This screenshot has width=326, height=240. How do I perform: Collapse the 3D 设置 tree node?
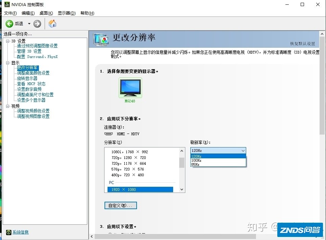point(8,41)
